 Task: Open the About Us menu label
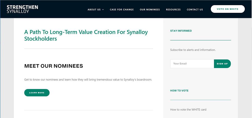[94, 9]
